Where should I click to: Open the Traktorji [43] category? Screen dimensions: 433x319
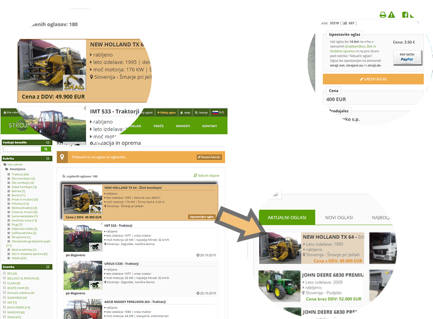coord(20,174)
